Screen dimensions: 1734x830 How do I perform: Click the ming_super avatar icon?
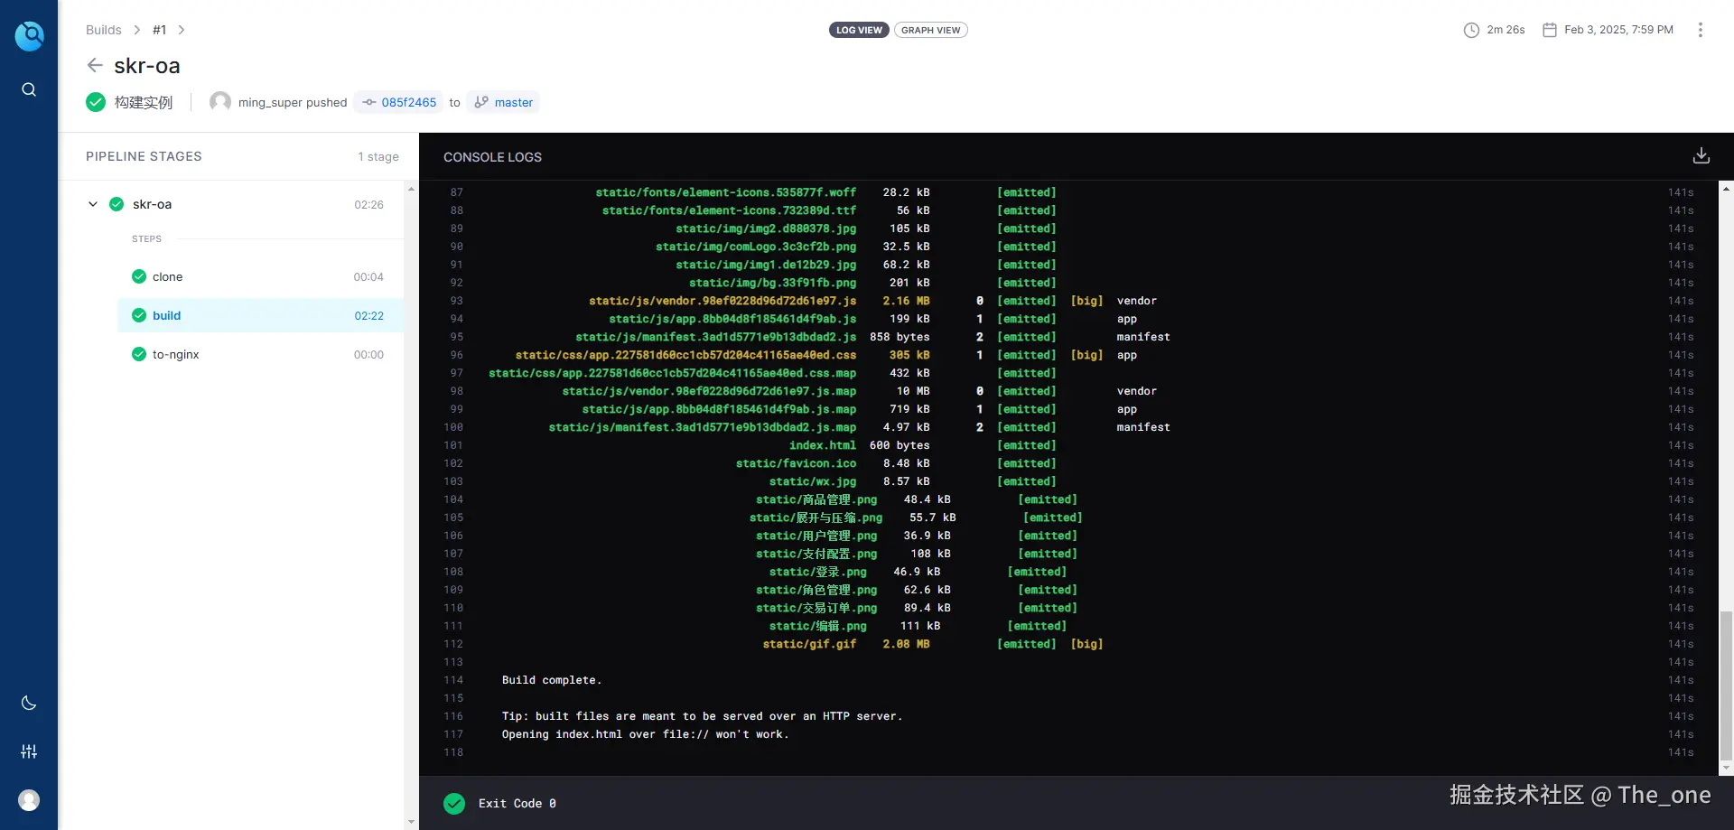tap(220, 102)
